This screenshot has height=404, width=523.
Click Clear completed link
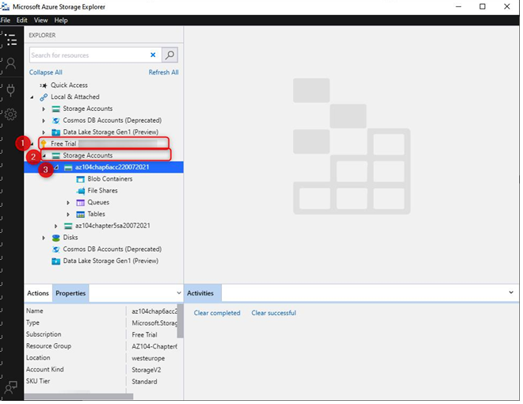coord(217,313)
